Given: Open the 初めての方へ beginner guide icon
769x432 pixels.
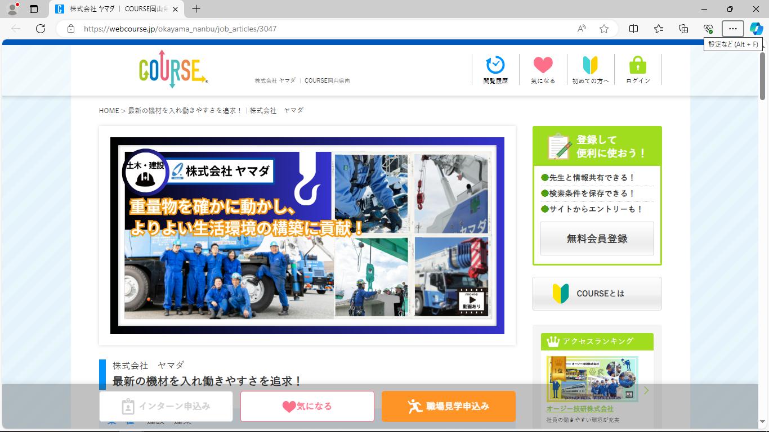Looking at the screenshot, I should pos(591,70).
